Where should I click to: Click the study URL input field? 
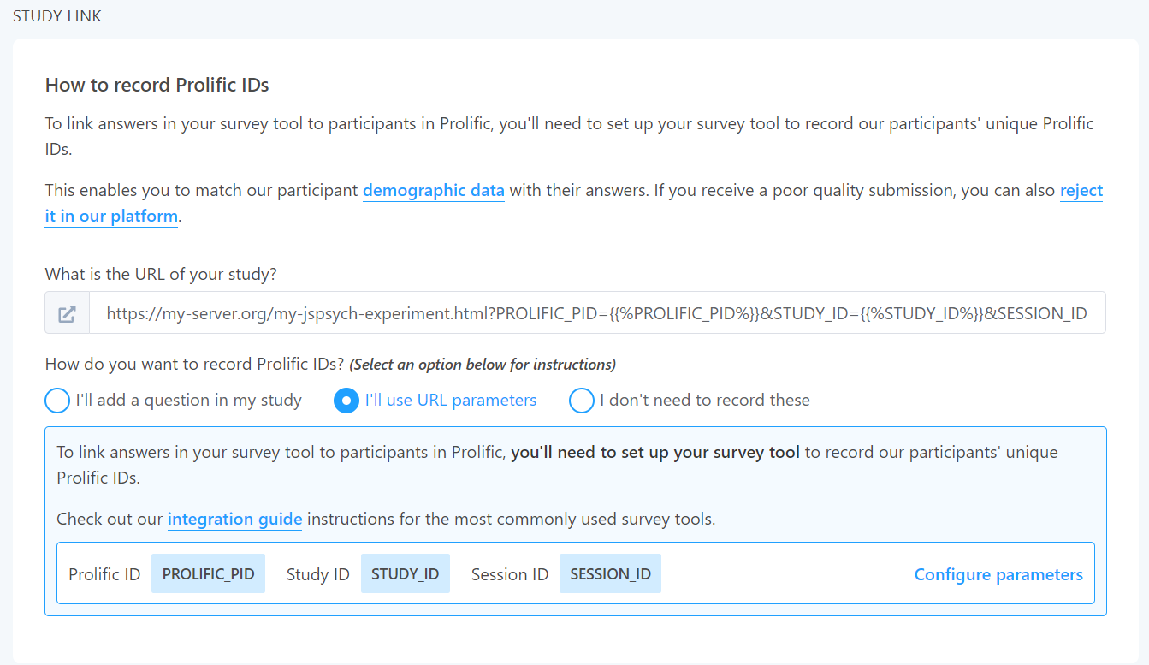point(596,313)
